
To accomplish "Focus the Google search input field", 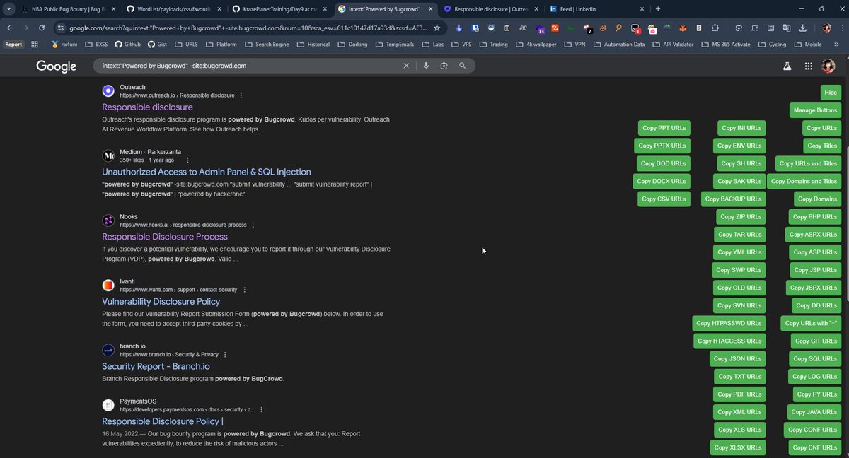I will pyautogui.click(x=249, y=65).
